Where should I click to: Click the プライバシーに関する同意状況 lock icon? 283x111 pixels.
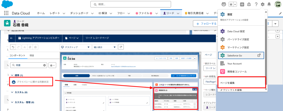point(14,82)
